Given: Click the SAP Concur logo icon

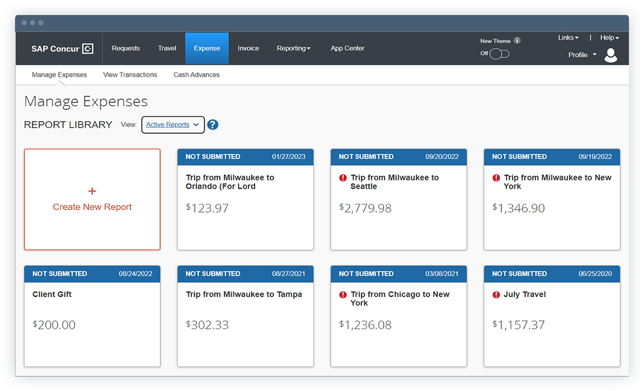Looking at the screenshot, I should tap(89, 48).
